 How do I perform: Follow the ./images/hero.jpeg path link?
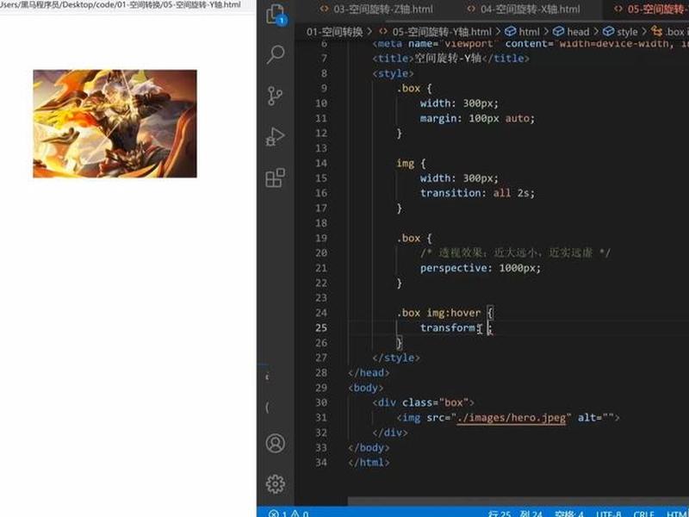click(x=511, y=418)
